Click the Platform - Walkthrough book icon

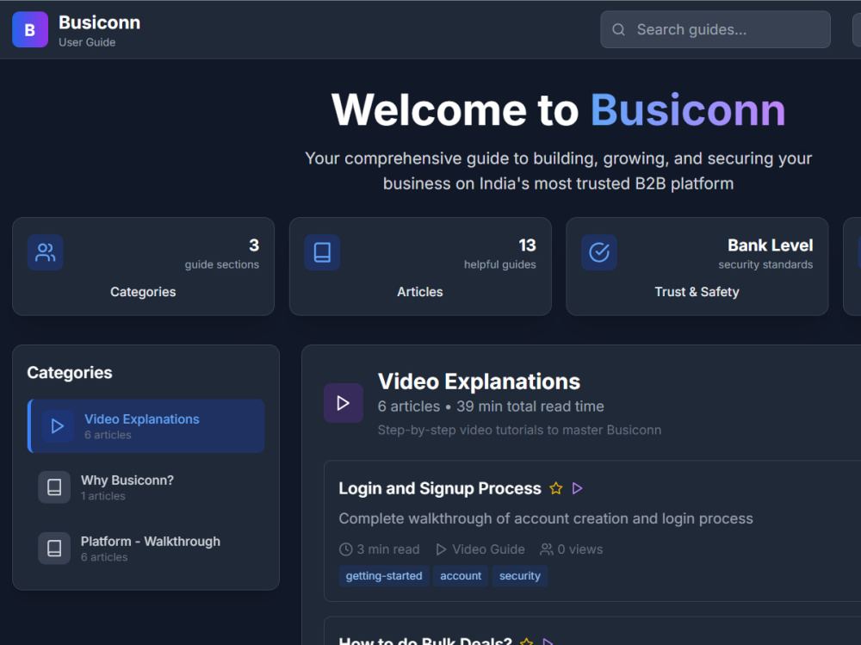click(54, 549)
